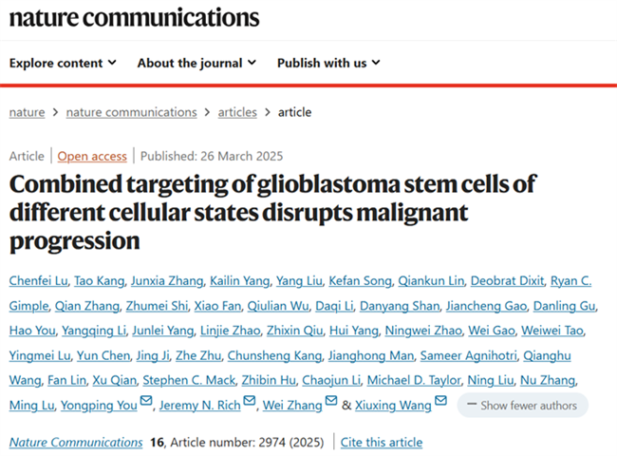Viewport: 617px width, 456px height.
Task: Click the nature communications site logo
Action: pos(134,17)
